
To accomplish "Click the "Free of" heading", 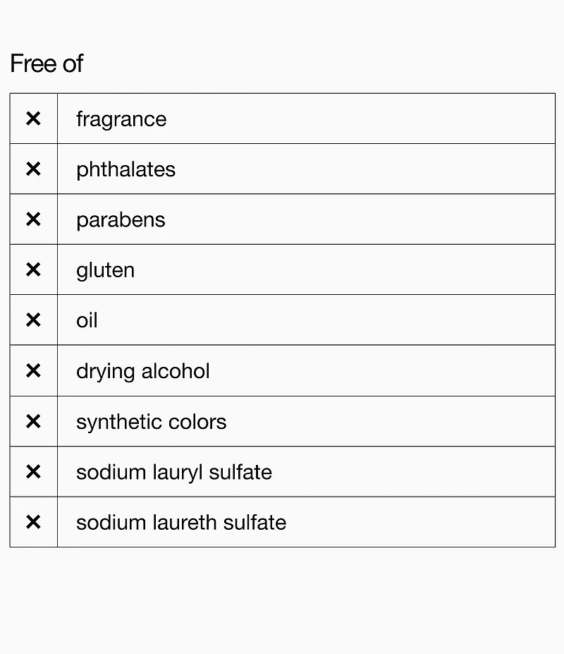I will [x=47, y=63].
